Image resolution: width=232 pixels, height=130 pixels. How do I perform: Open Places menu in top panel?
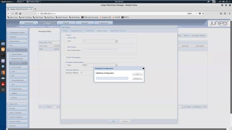pyautogui.click(x=20, y=1)
